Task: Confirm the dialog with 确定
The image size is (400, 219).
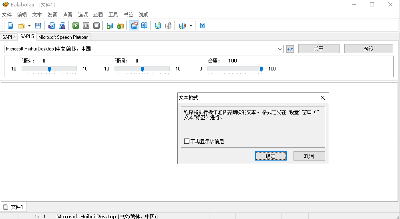Action: click(271, 156)
